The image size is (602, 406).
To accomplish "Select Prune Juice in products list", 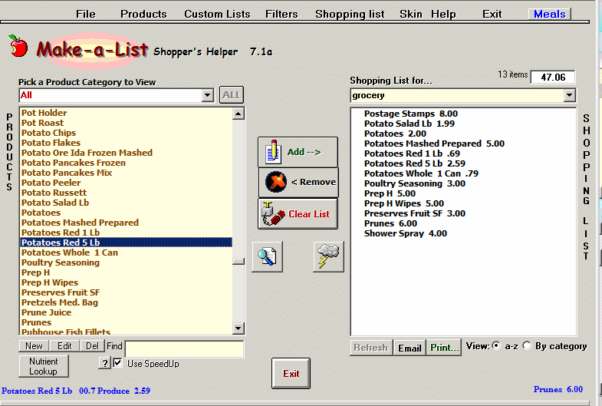I will click(x=126, y=312).
